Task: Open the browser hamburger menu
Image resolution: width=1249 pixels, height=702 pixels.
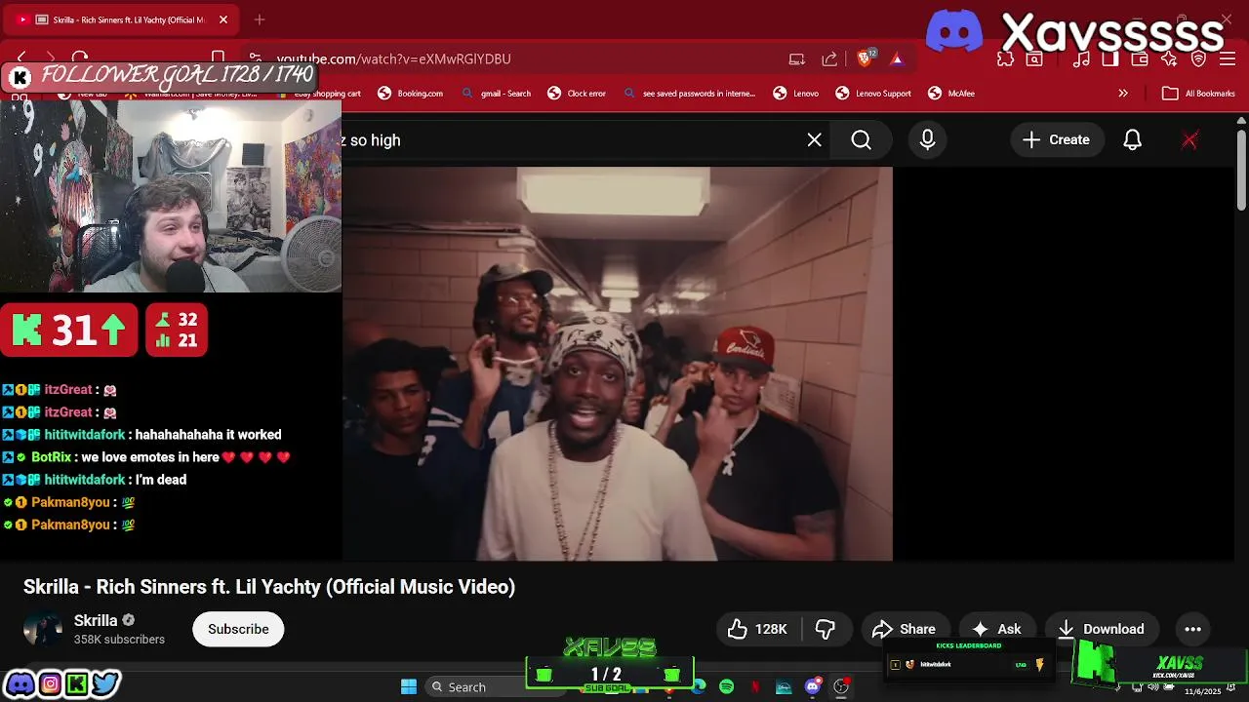Action: tap(1227, 58)
